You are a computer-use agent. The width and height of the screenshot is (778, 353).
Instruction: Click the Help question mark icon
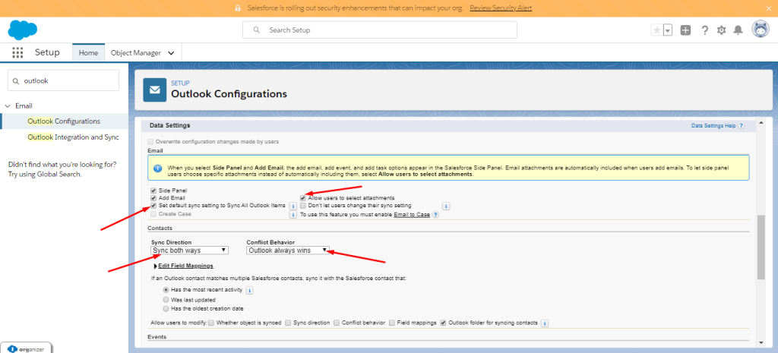tap(704, 30)
